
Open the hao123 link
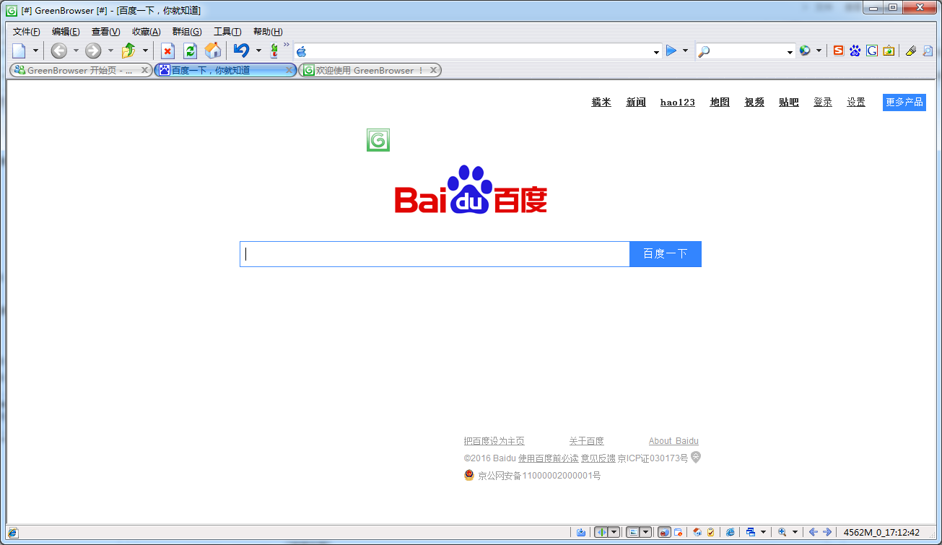(678, 103)
